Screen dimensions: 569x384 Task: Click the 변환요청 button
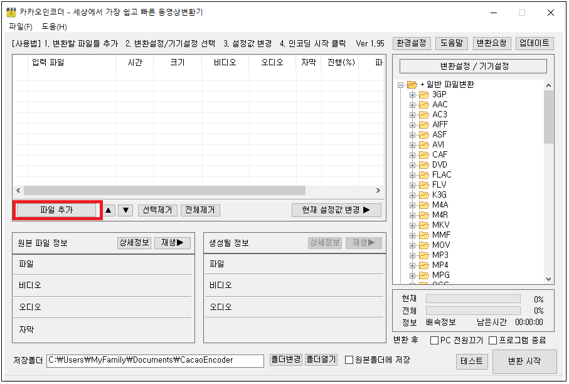(492, 43)
